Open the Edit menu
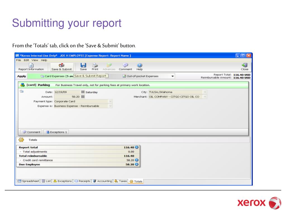This screenshot has width=286, height=214. click(x=26, y=60)
